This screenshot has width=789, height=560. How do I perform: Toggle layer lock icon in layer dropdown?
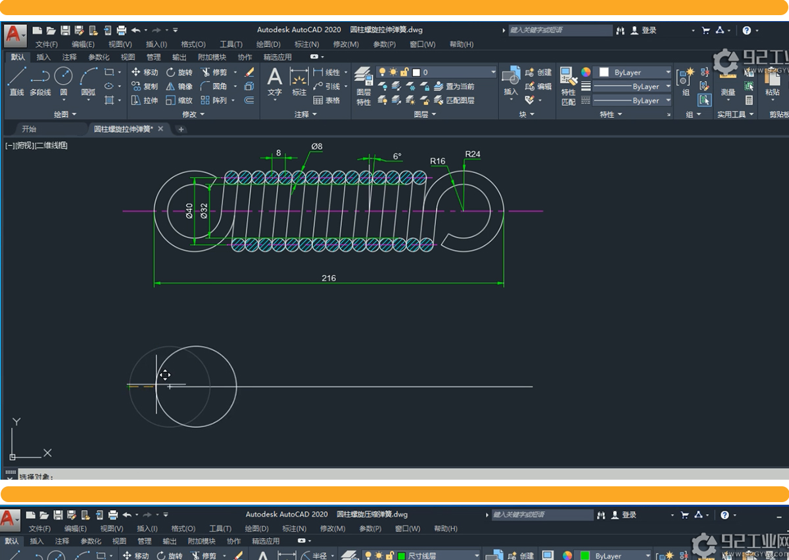coord(405,72)
